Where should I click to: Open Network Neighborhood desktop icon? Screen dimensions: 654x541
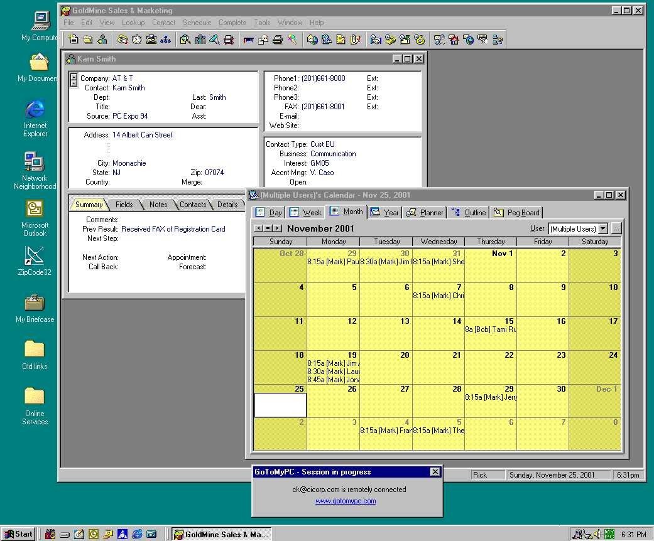point(35,171)
